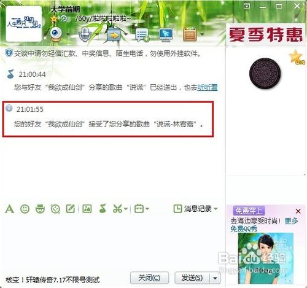Create discussion group chat icon
The width and height of the screenshot is (307, 288).
tap(142, 35)
